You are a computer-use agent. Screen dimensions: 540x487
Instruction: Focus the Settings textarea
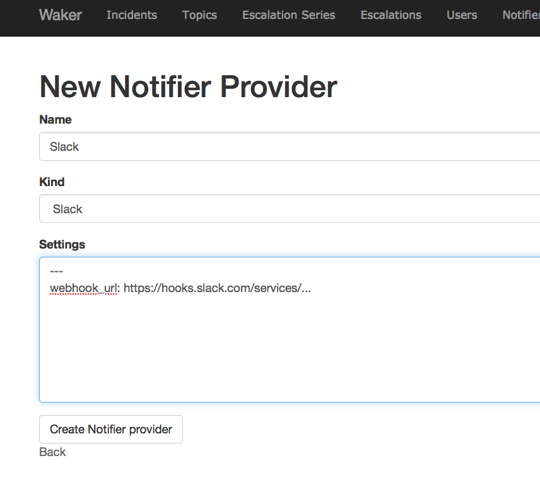[x=290, y=329]
